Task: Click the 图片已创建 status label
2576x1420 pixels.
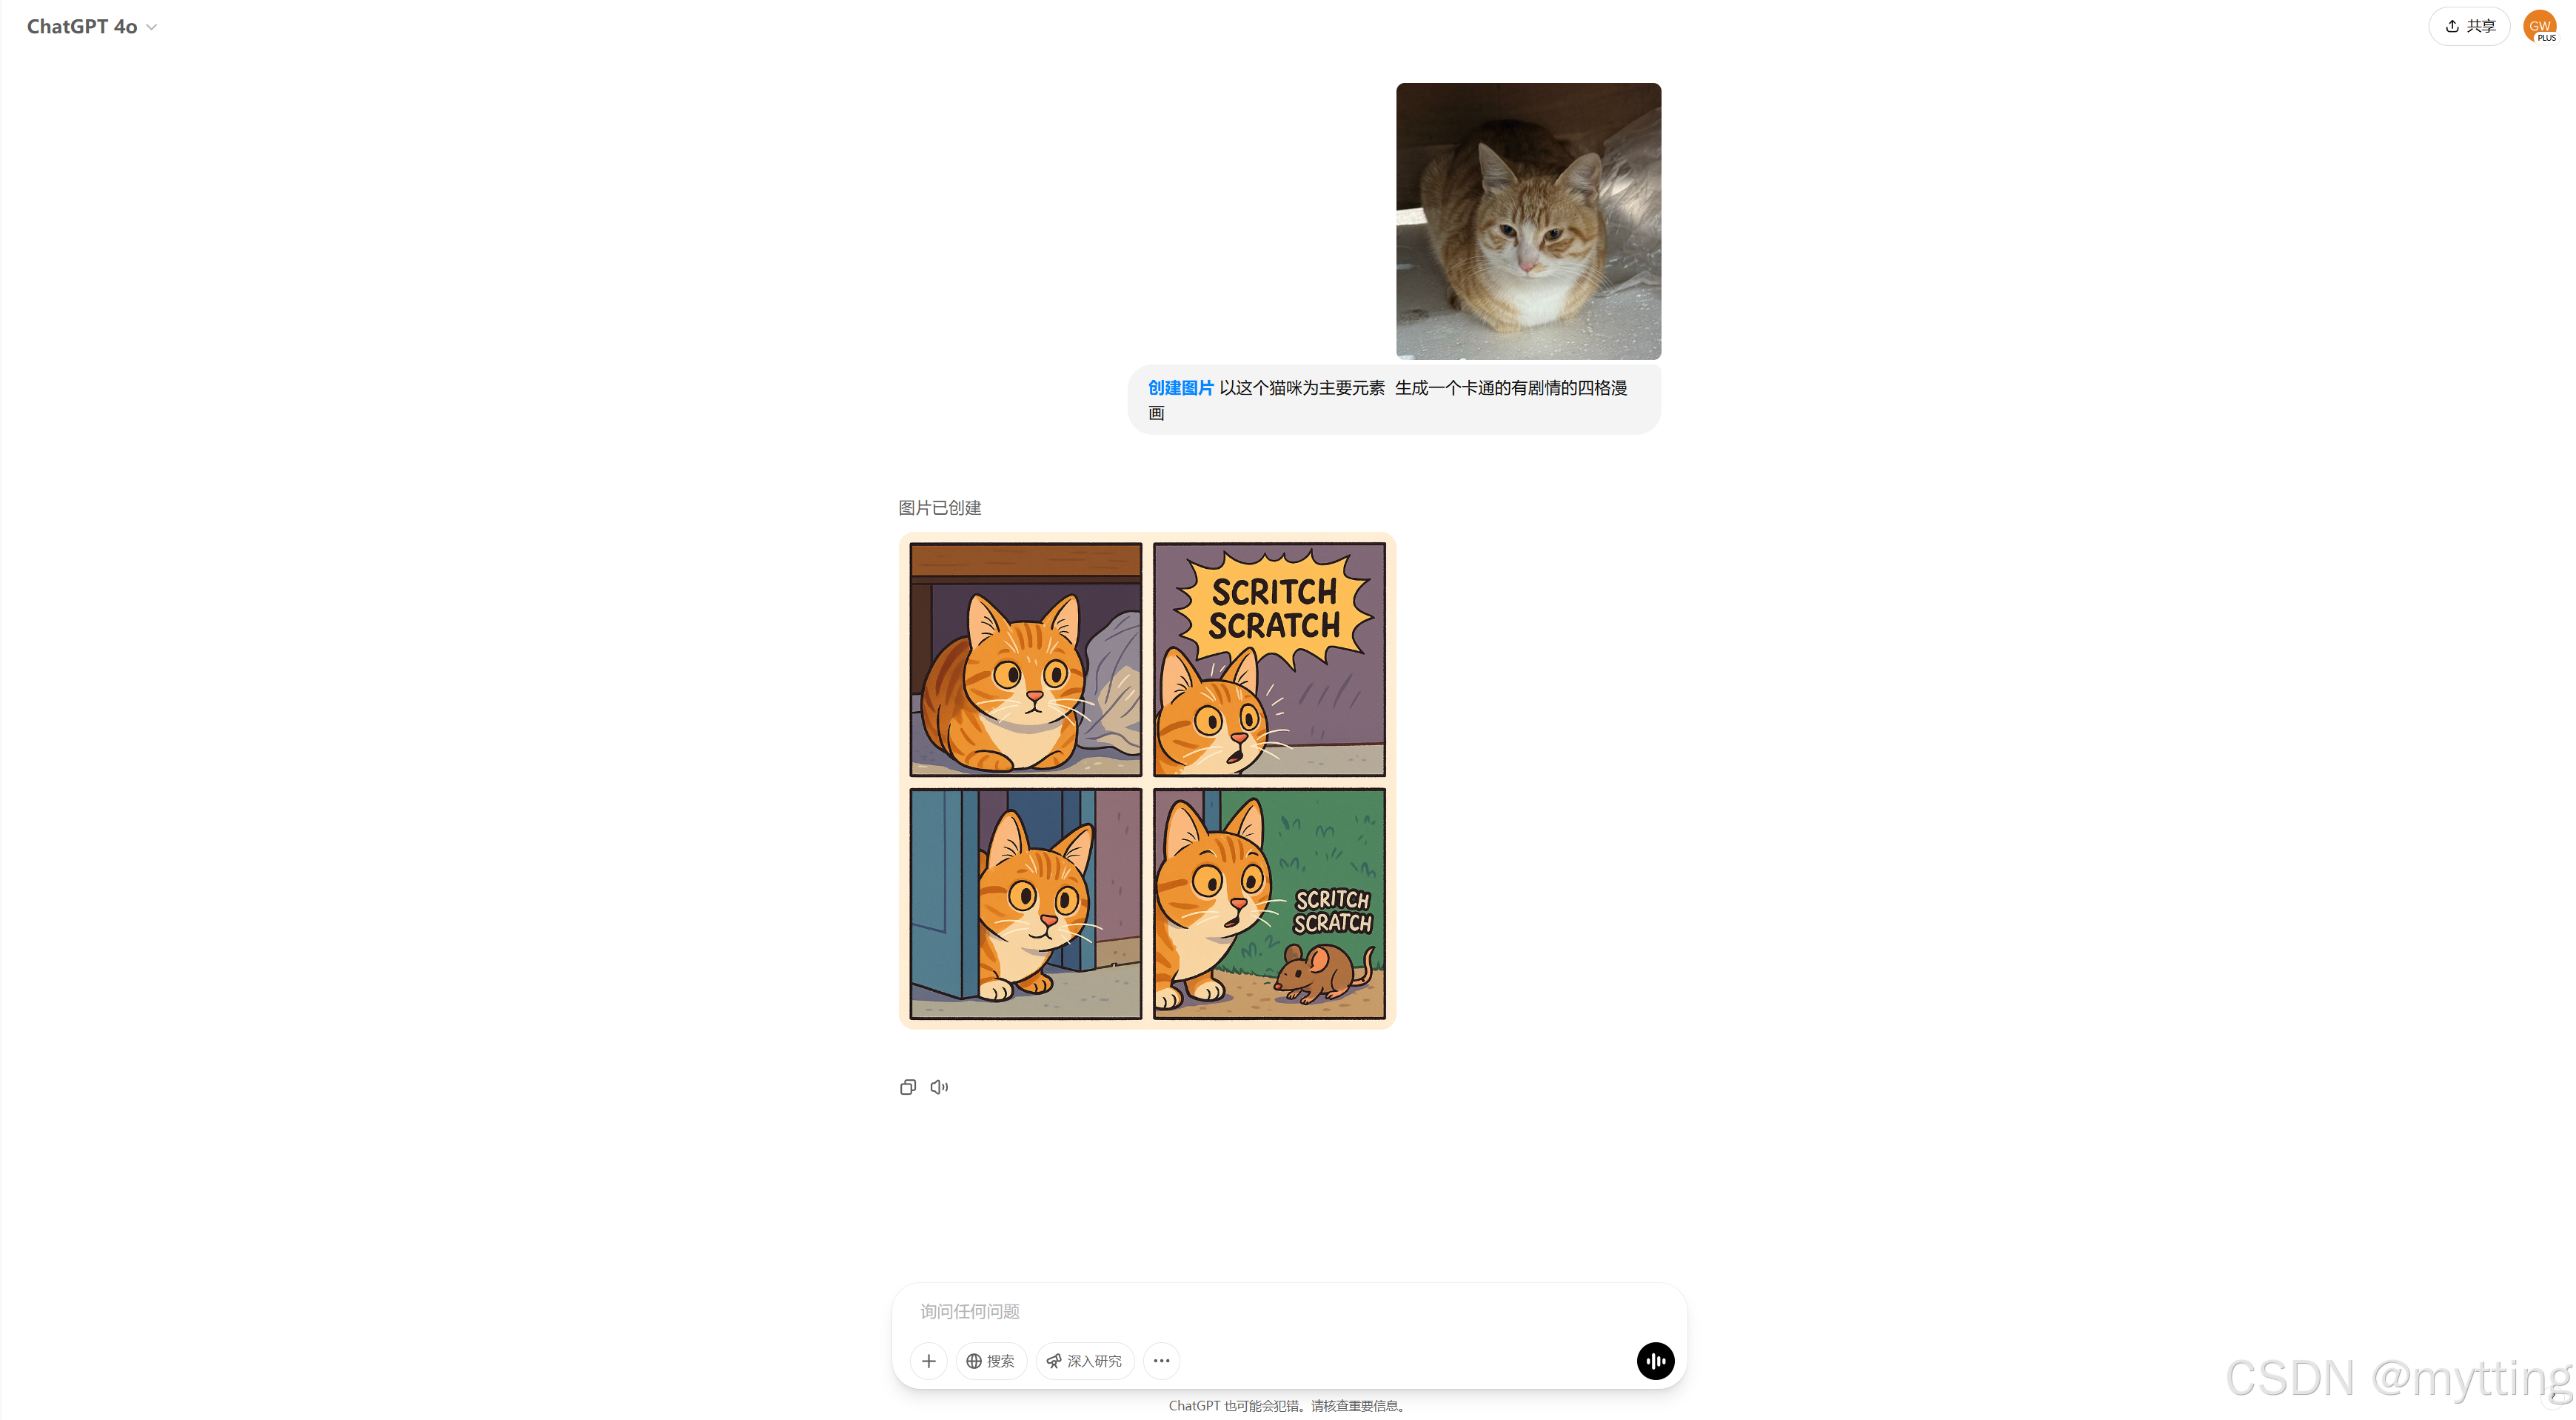Action: click(x=939, y=507)
